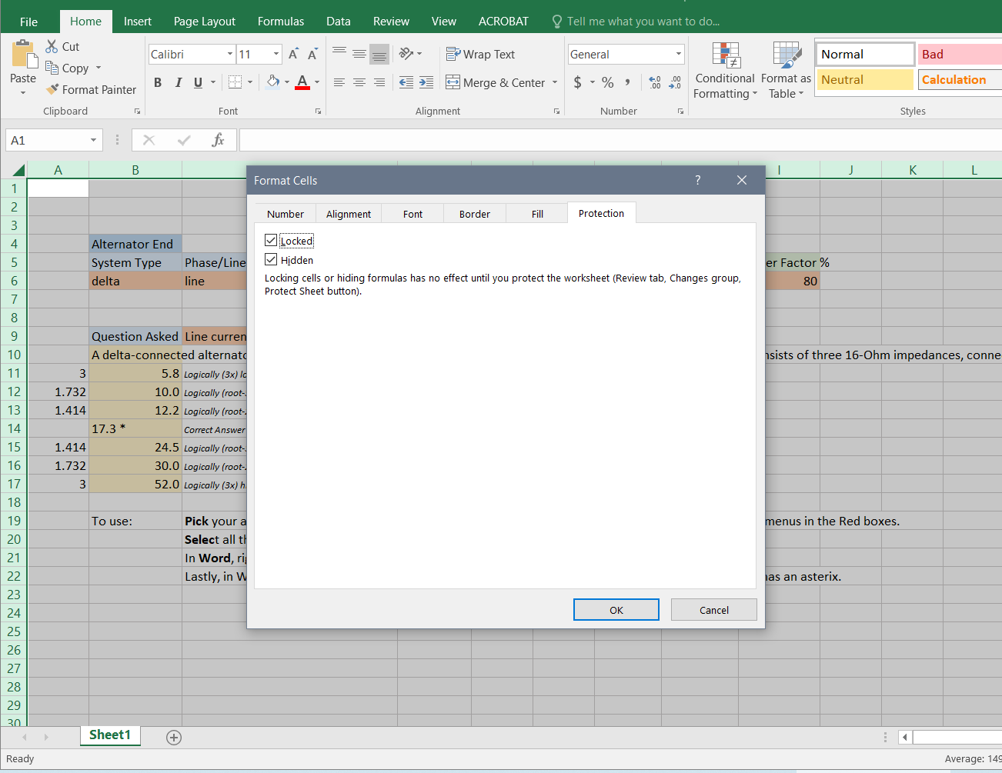Apply the Neutral cell style

tap(865, 79)
